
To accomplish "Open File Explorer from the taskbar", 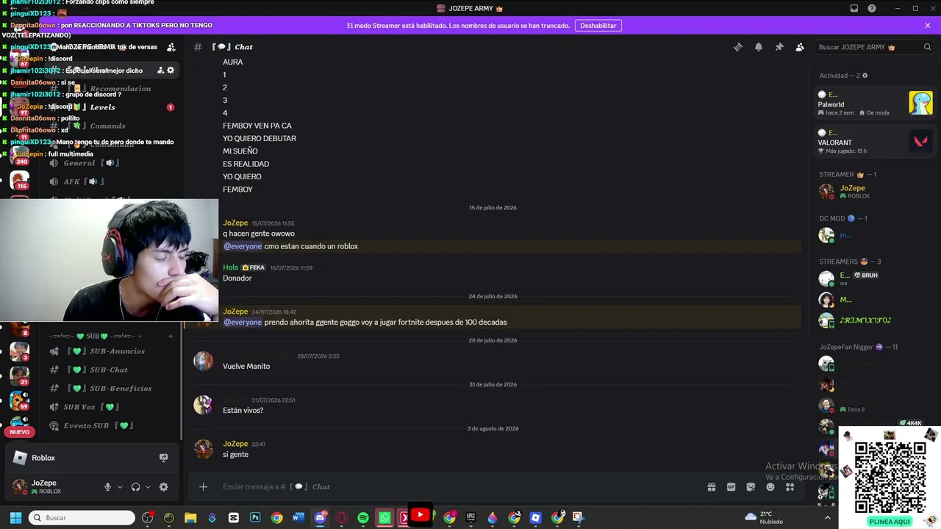I will pos(190,518).
